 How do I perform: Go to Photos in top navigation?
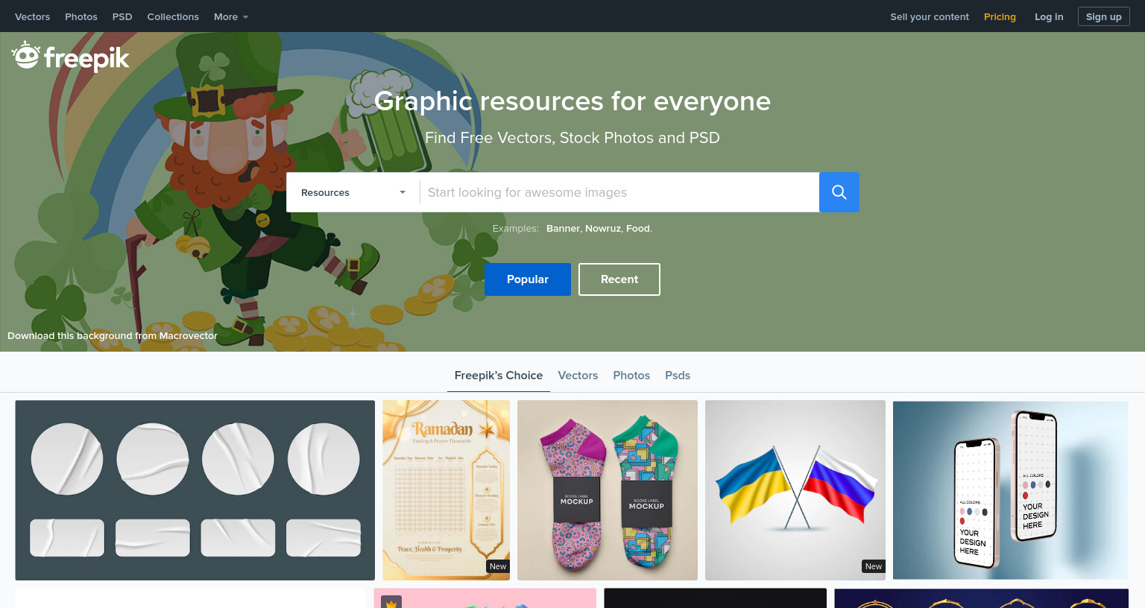[x=81, y=16]
